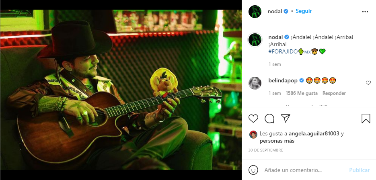Like belindapop's comment with small heart

pos(368,83)
